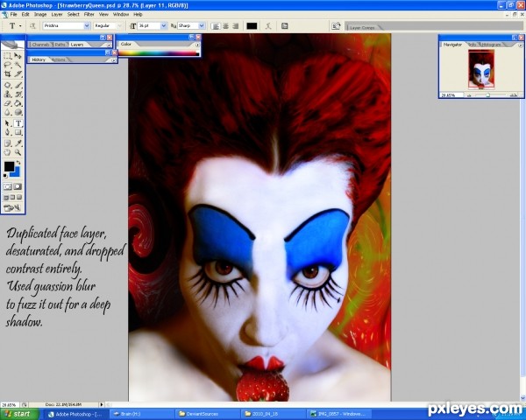Open the Navigator palette options menu arrow
Screen dimensions: 526x420
[520, 45]
